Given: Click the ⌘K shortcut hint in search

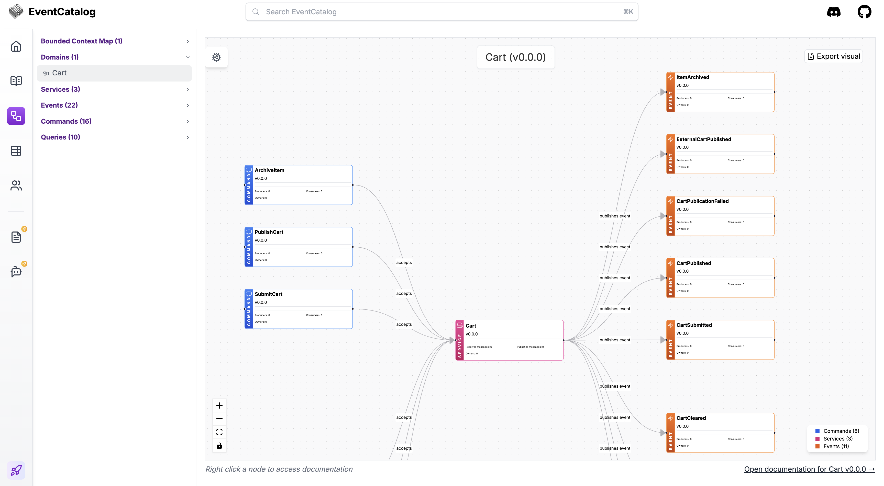Looking at the screenshot, I should point(628,12).
